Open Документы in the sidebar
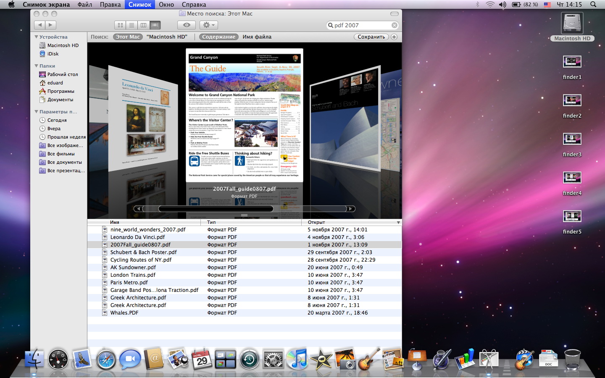This screenshot has width=605, height=378. (x=56, y=100)
